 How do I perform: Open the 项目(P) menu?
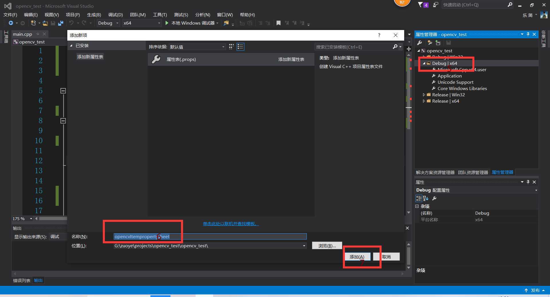click(x=73, y=15)
